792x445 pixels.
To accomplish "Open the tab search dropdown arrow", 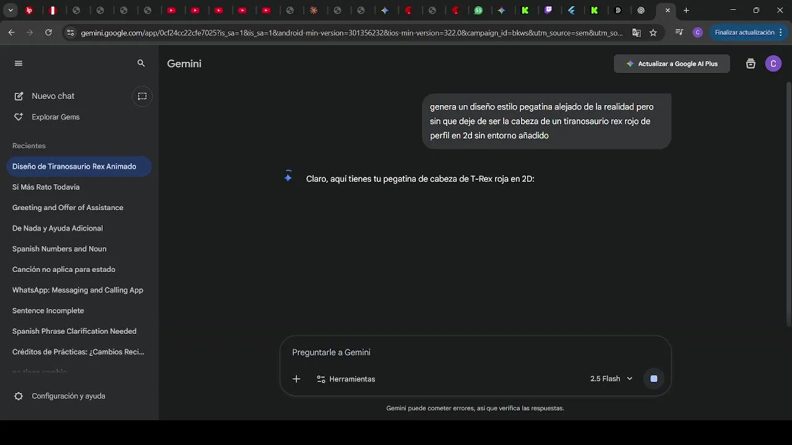I will tap(11, 11).
